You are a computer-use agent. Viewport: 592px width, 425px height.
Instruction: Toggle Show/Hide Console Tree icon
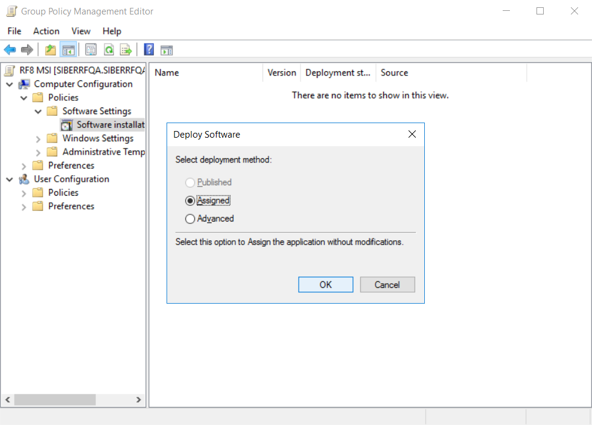pos(68,50)
